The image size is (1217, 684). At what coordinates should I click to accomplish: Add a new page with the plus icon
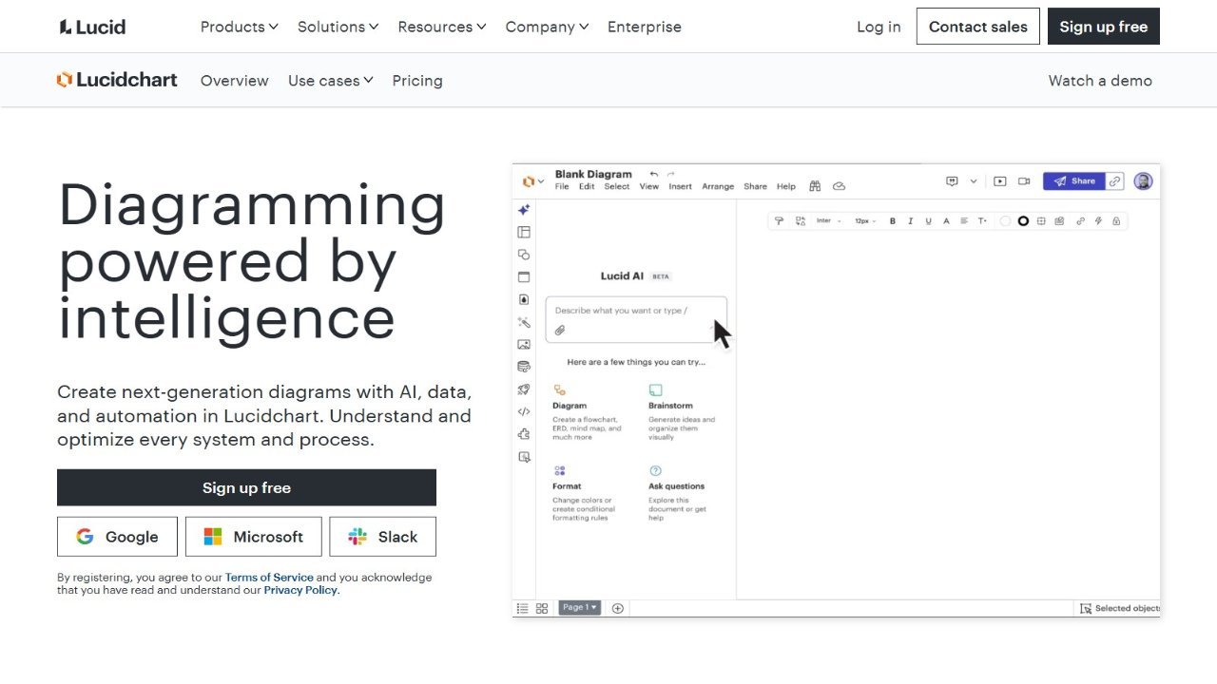tap(618, 608)
